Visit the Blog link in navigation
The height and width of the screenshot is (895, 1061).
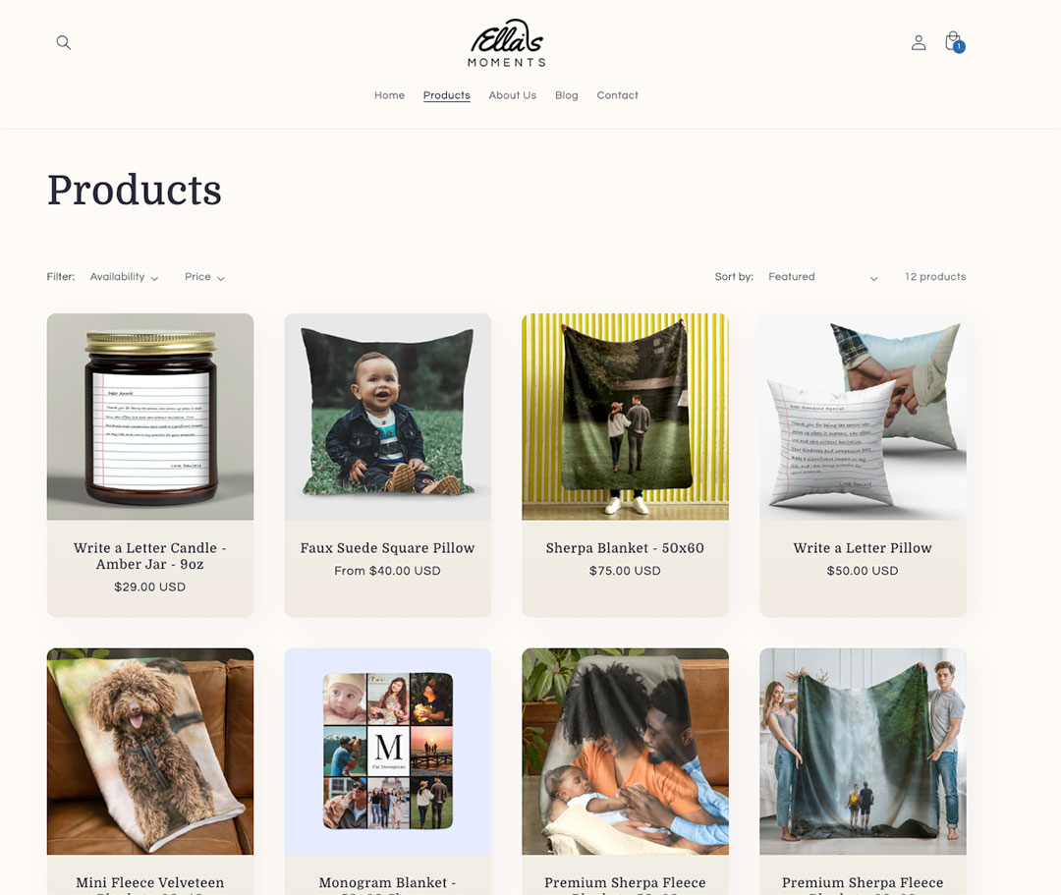pyautogui.click(x=567, y=95)
